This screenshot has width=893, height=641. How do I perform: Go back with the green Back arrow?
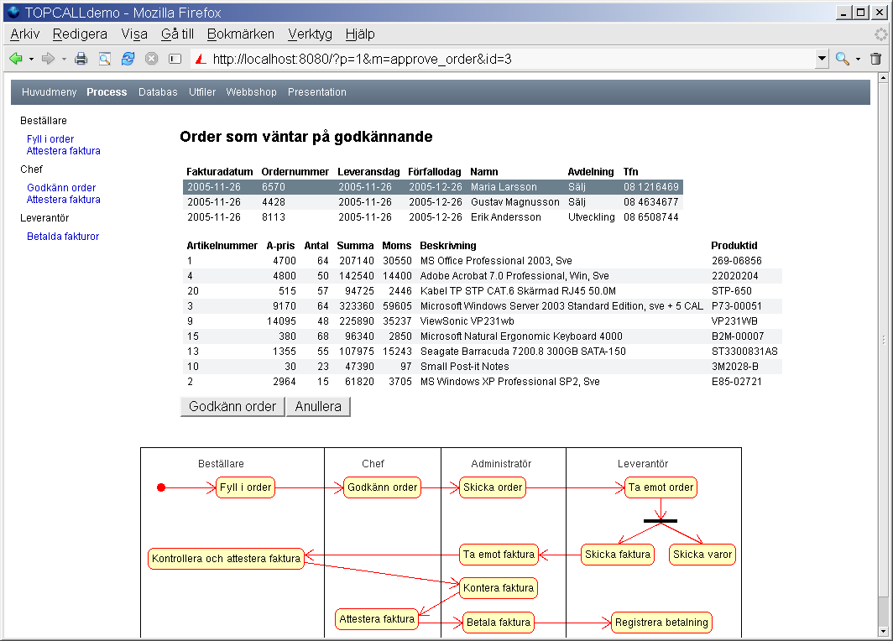[x=15, y=59]
